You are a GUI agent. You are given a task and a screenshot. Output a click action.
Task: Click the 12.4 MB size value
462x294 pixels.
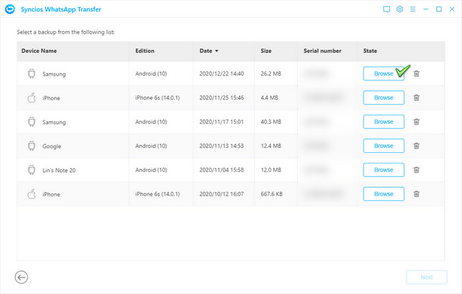click(271, 146)
